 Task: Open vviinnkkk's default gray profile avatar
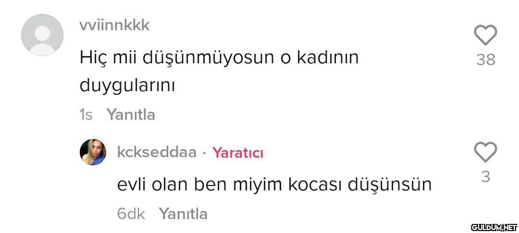[x=42, y=35]
